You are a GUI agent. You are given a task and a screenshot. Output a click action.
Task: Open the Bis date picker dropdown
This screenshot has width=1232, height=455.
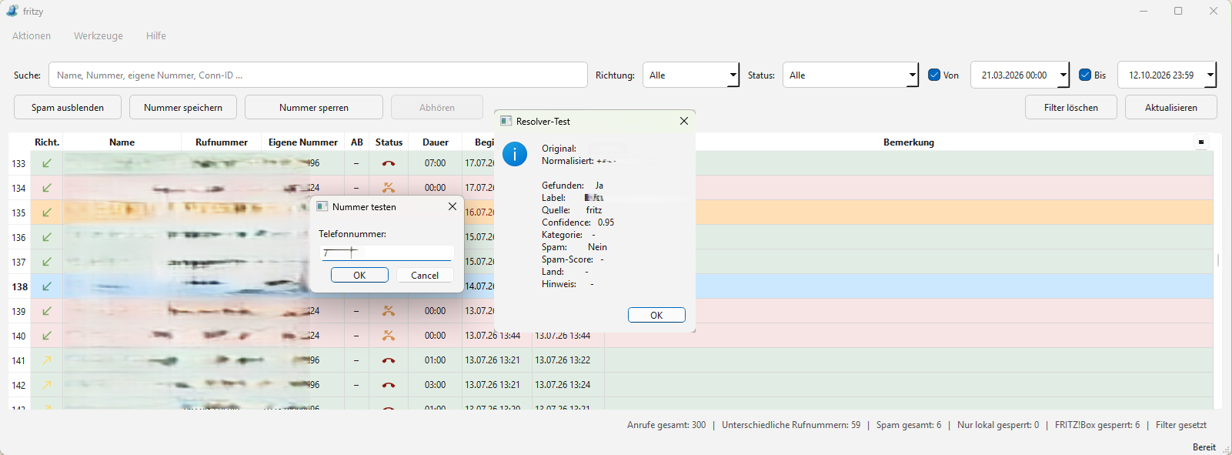coord(1210,75)
